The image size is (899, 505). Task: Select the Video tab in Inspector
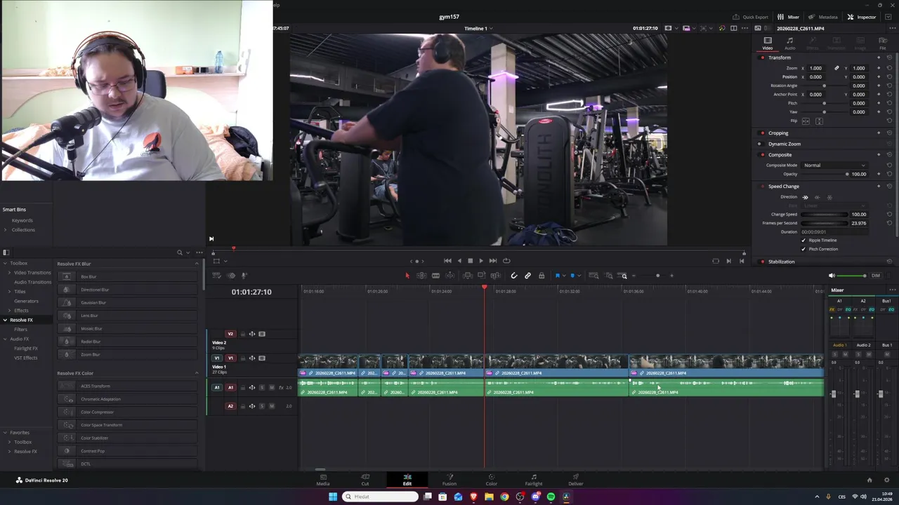coord(768,43)
